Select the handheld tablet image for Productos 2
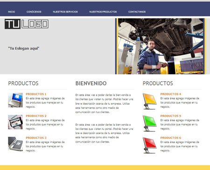Image resolution: width=210 pixels, height=170 pixels. pos(15,122)
